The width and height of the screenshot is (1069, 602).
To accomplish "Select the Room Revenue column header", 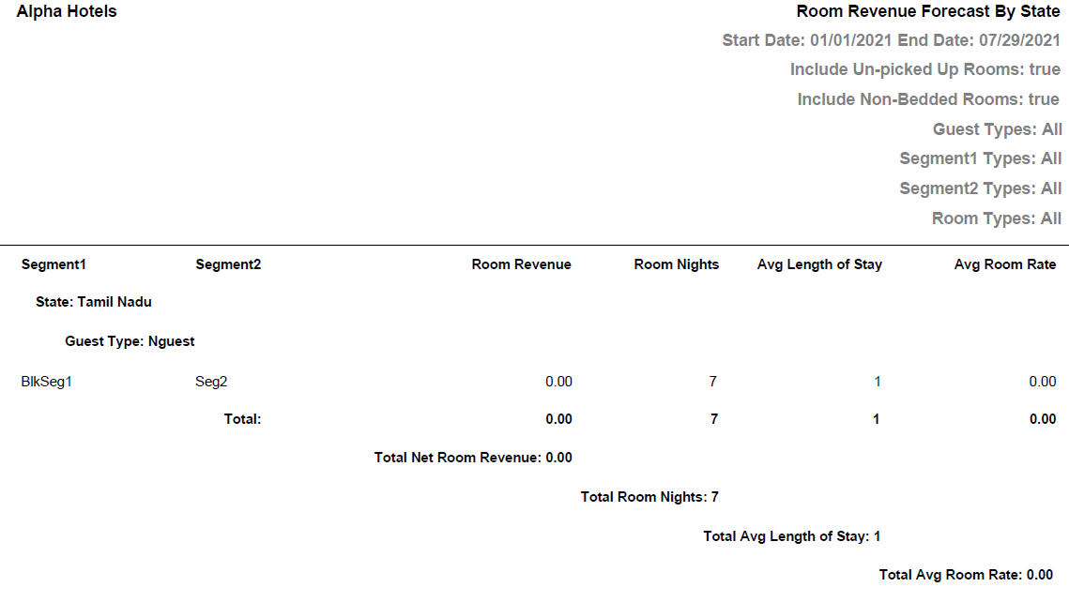I will (x=521, y=264).
